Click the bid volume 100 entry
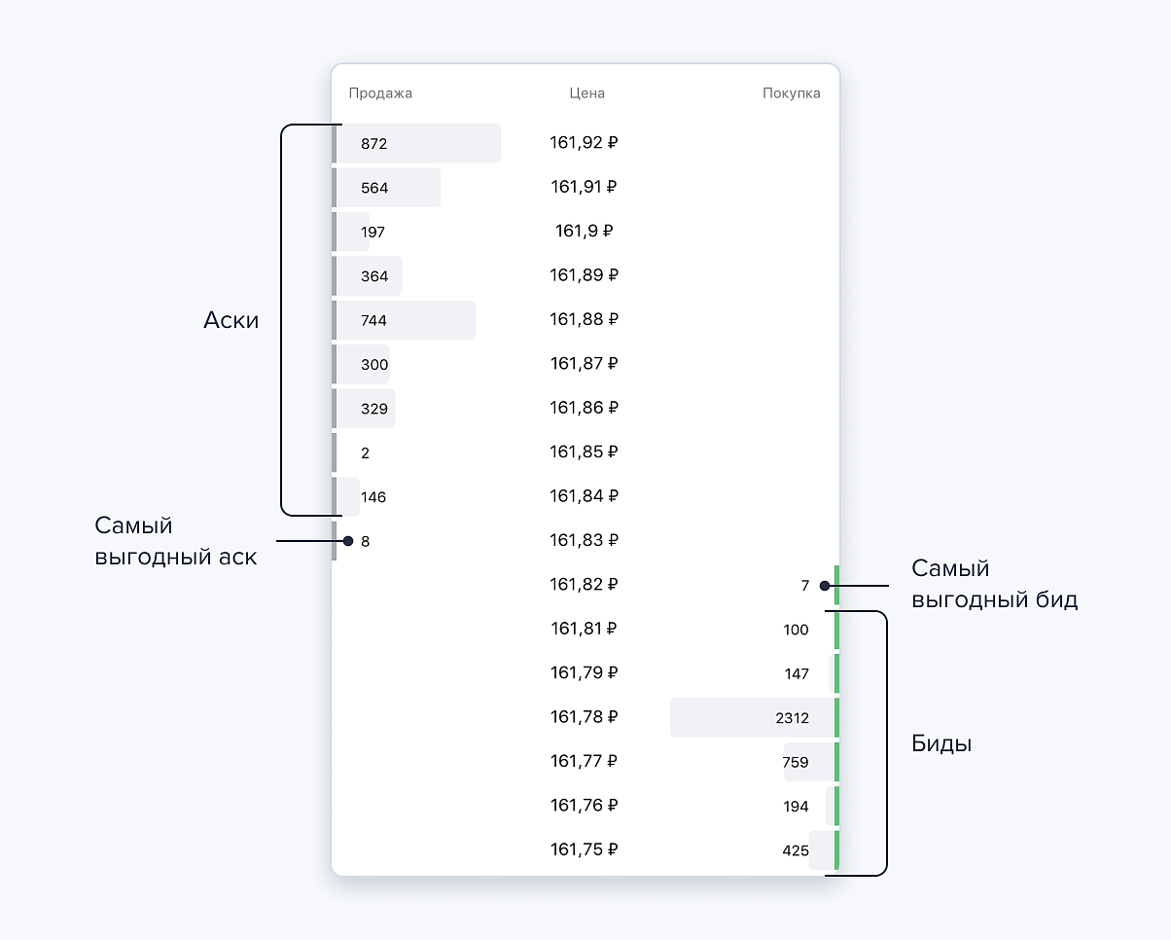Viewport: 1171px width, 940px height. pos(796,630)
